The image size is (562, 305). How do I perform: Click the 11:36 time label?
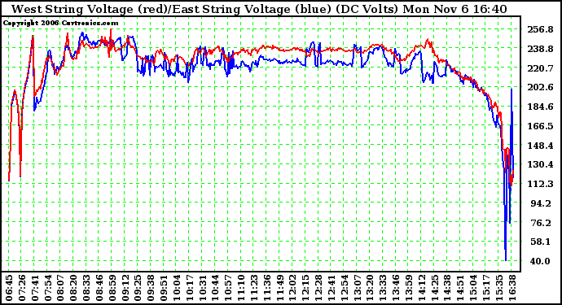(x=267, y=287)
